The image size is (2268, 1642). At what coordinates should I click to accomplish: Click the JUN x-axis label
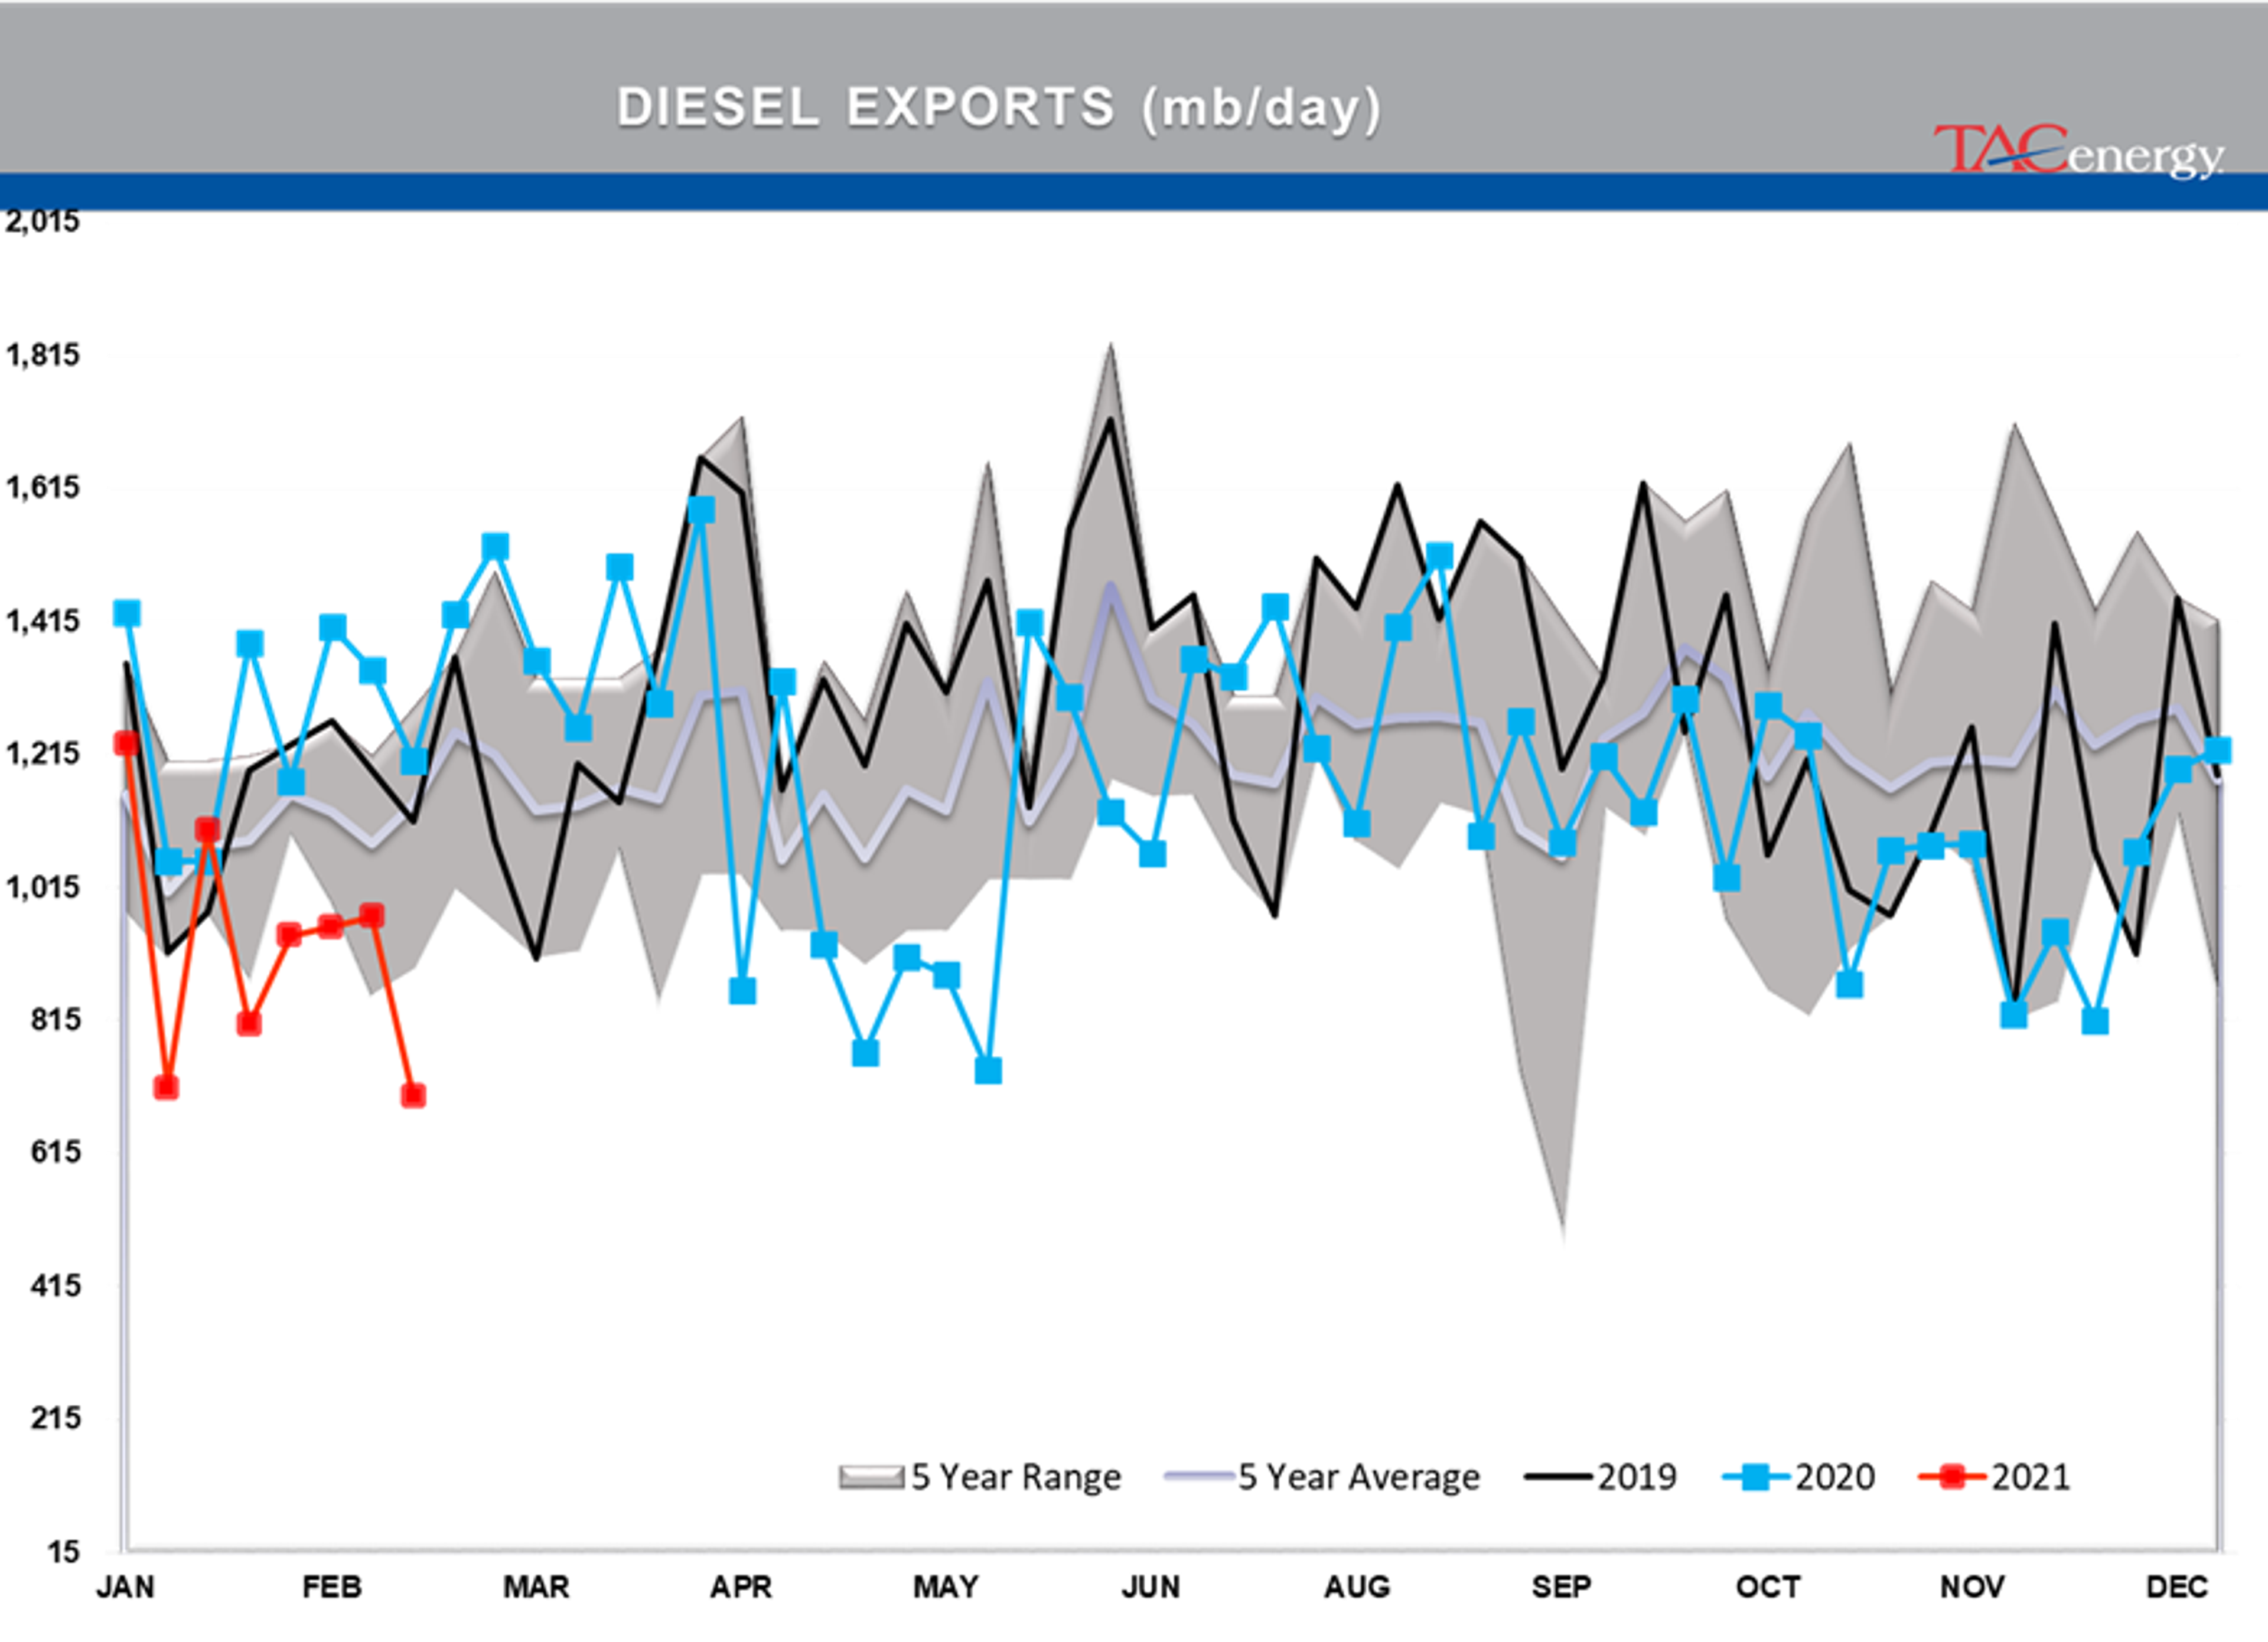pyautogui.click(x=1151, y=1587)
